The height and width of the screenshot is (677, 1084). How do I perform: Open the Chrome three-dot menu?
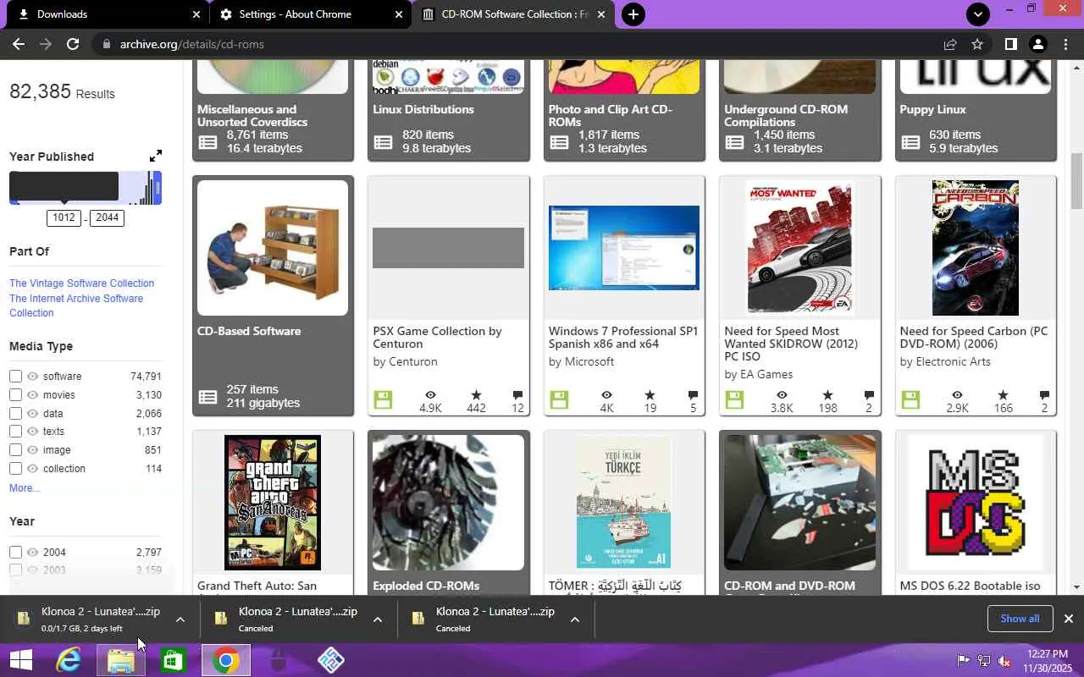[x=1065, y=44]
